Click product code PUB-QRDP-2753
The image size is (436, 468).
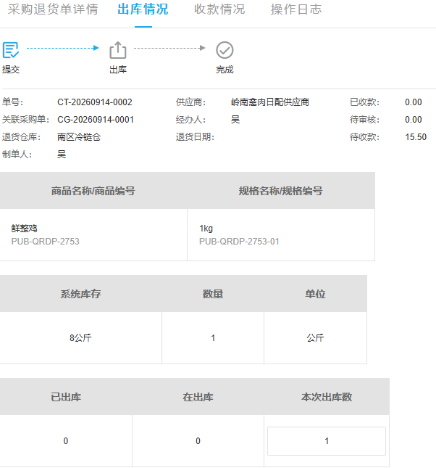tap(46, 241)
